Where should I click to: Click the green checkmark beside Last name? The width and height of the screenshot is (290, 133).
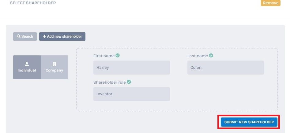pos(211,55)
